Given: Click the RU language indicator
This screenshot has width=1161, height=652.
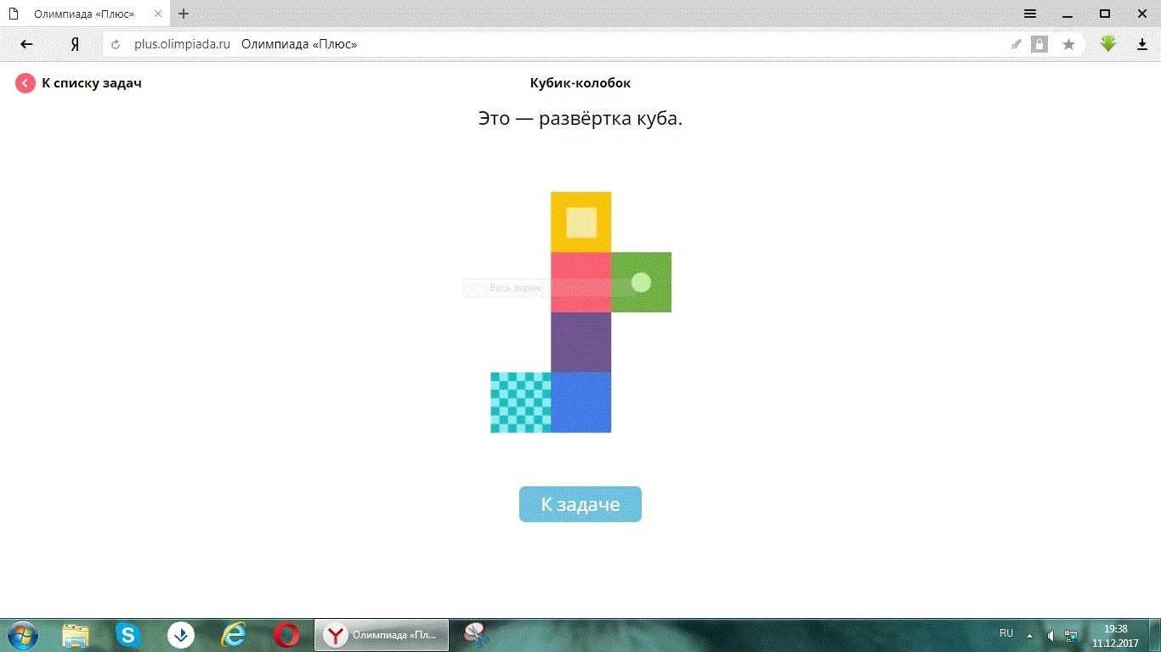Looking at the screenshot, I should tap(1006, 634).
